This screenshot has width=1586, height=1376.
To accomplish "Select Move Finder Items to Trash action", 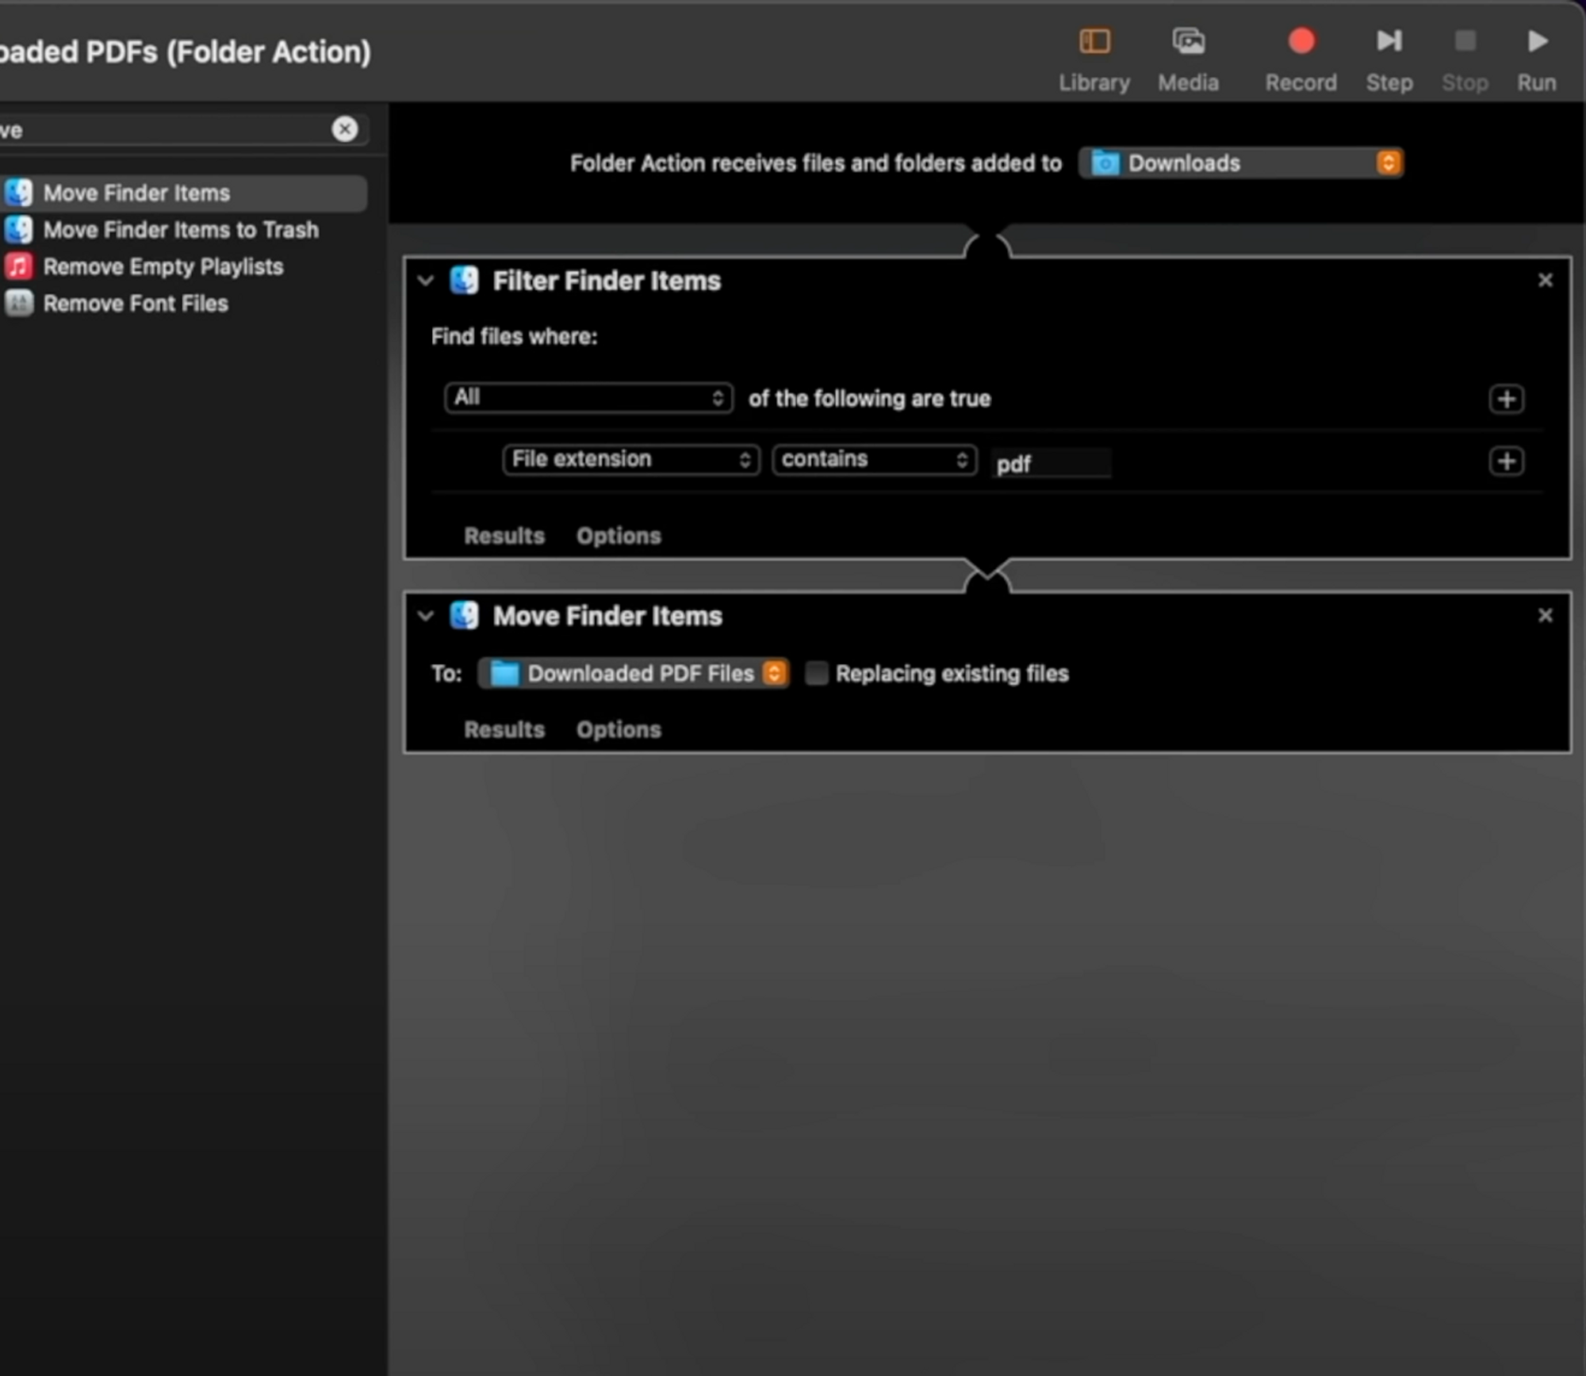I will tap(181, 230).
